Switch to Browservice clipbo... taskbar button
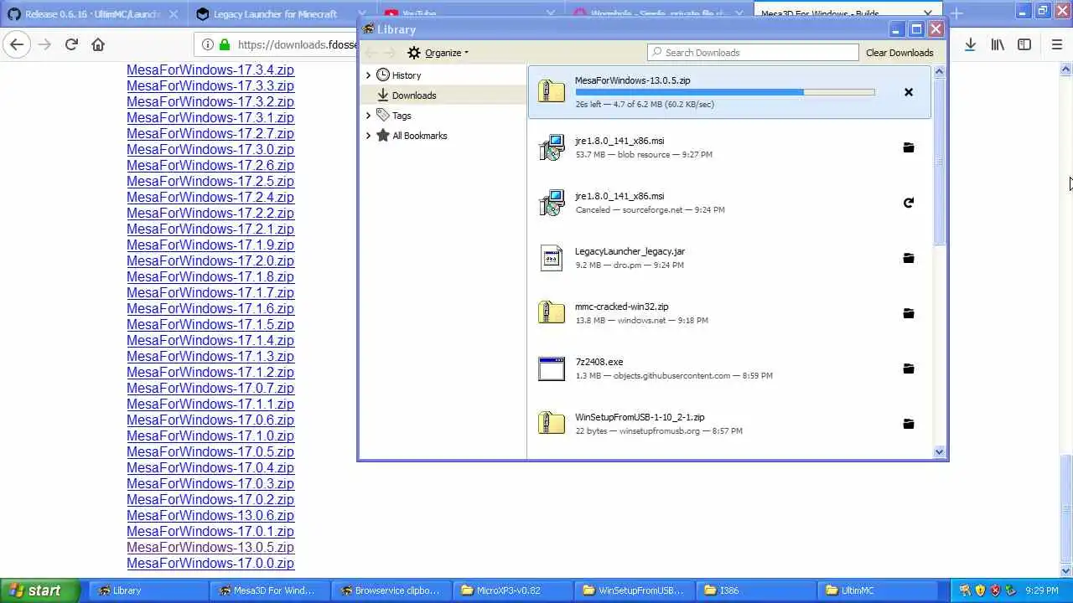Viewport: 1073px width, 603px height. point(391,590)
